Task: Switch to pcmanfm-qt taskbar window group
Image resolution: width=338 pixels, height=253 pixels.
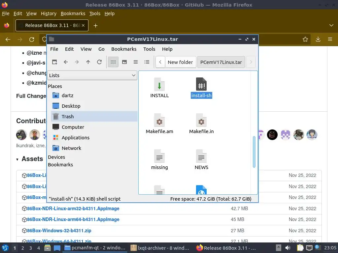Action: tap(95, 248)
